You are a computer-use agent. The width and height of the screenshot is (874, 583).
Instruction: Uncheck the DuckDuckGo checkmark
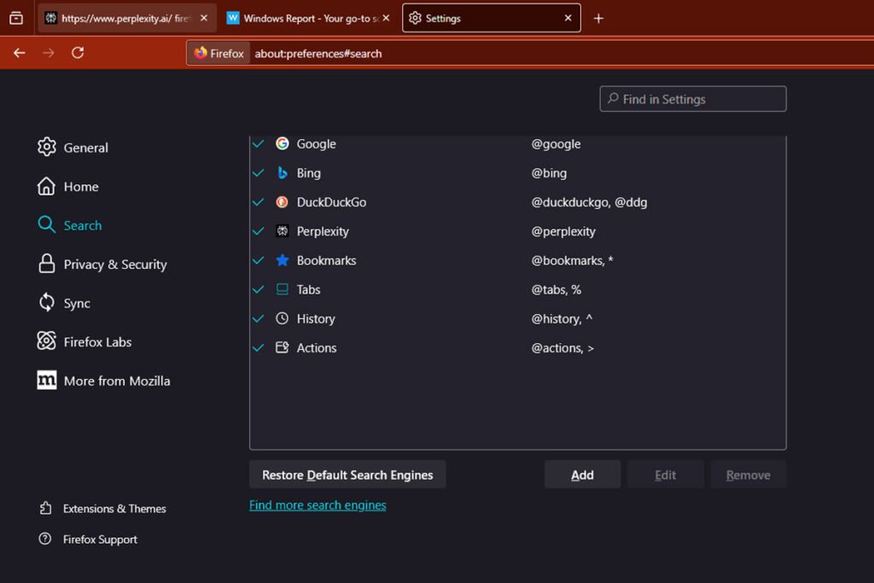[258, 201]
